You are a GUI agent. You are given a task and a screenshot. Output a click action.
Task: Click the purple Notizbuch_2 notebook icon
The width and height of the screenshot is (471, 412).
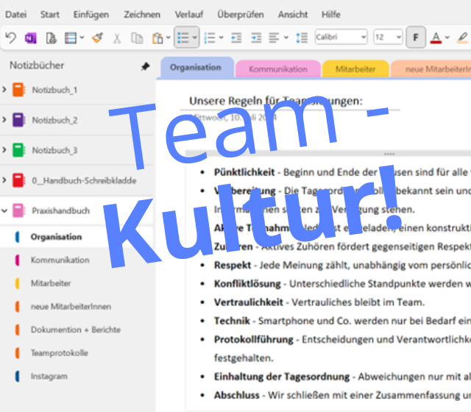coord(18,120)
